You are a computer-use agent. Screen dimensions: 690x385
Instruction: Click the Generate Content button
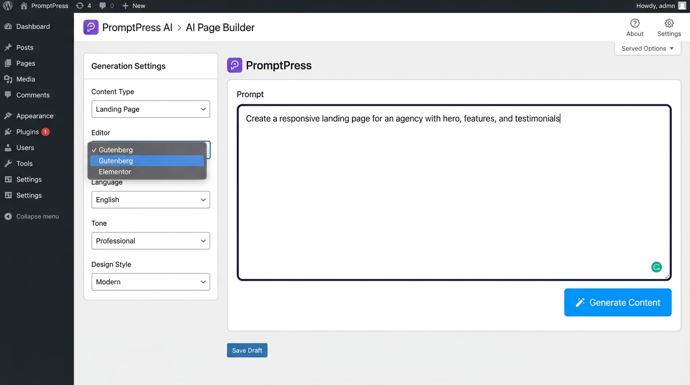pyautogui.click(x=618, y=302)
